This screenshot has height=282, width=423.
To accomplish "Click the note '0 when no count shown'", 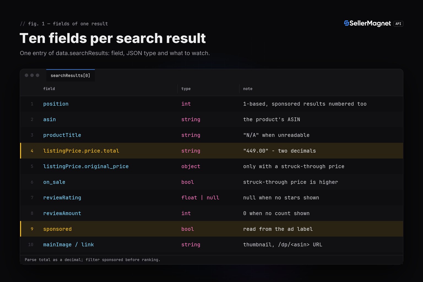I will pos(276,213).
